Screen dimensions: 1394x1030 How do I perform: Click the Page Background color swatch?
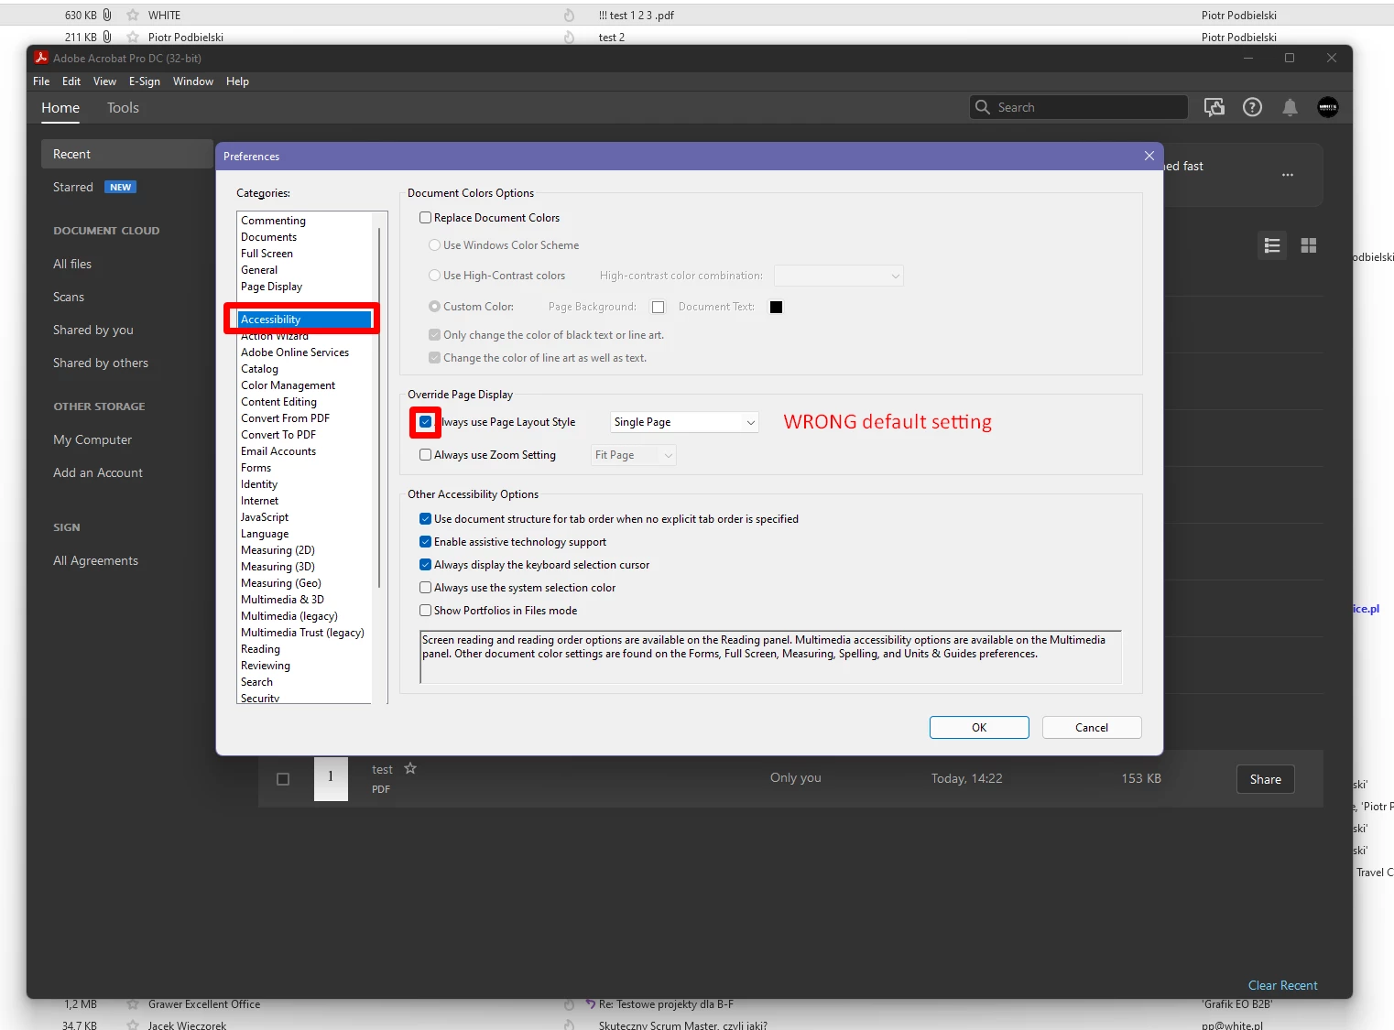pyautogui.click(x=658, y=307)
